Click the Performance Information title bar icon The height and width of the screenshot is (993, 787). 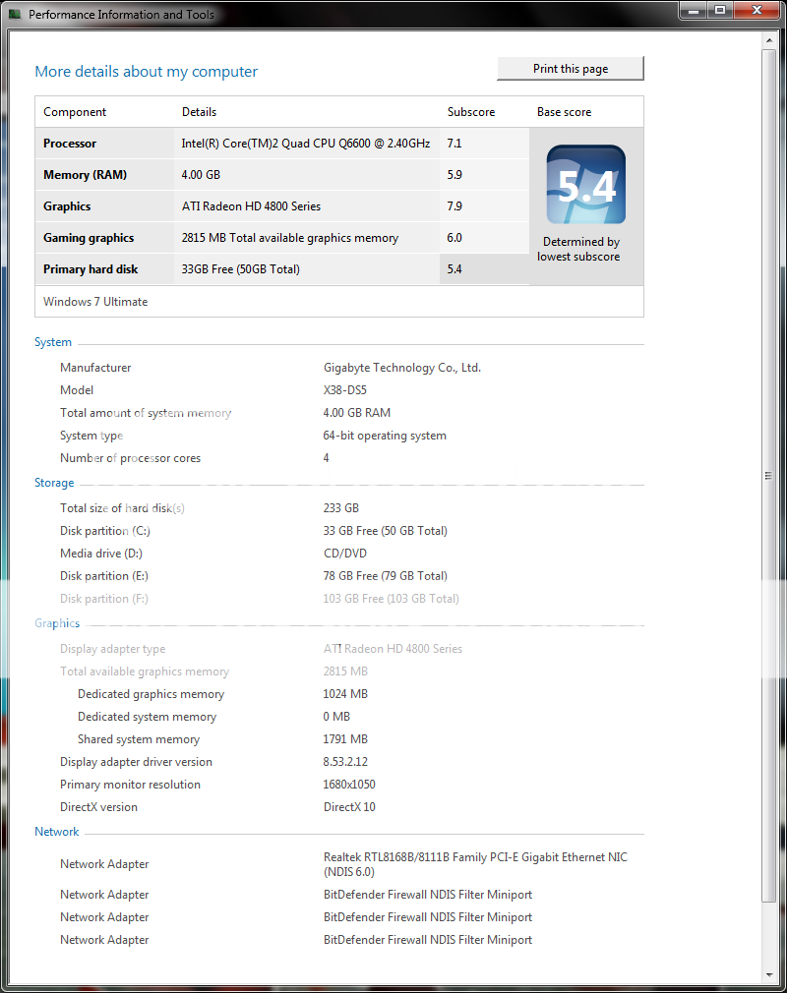point(15,15)
